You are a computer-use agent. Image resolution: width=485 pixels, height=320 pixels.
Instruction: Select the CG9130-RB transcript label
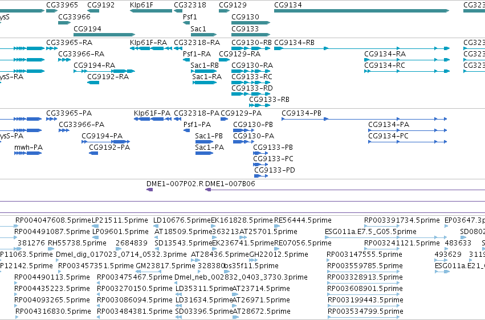coord(251,42)
